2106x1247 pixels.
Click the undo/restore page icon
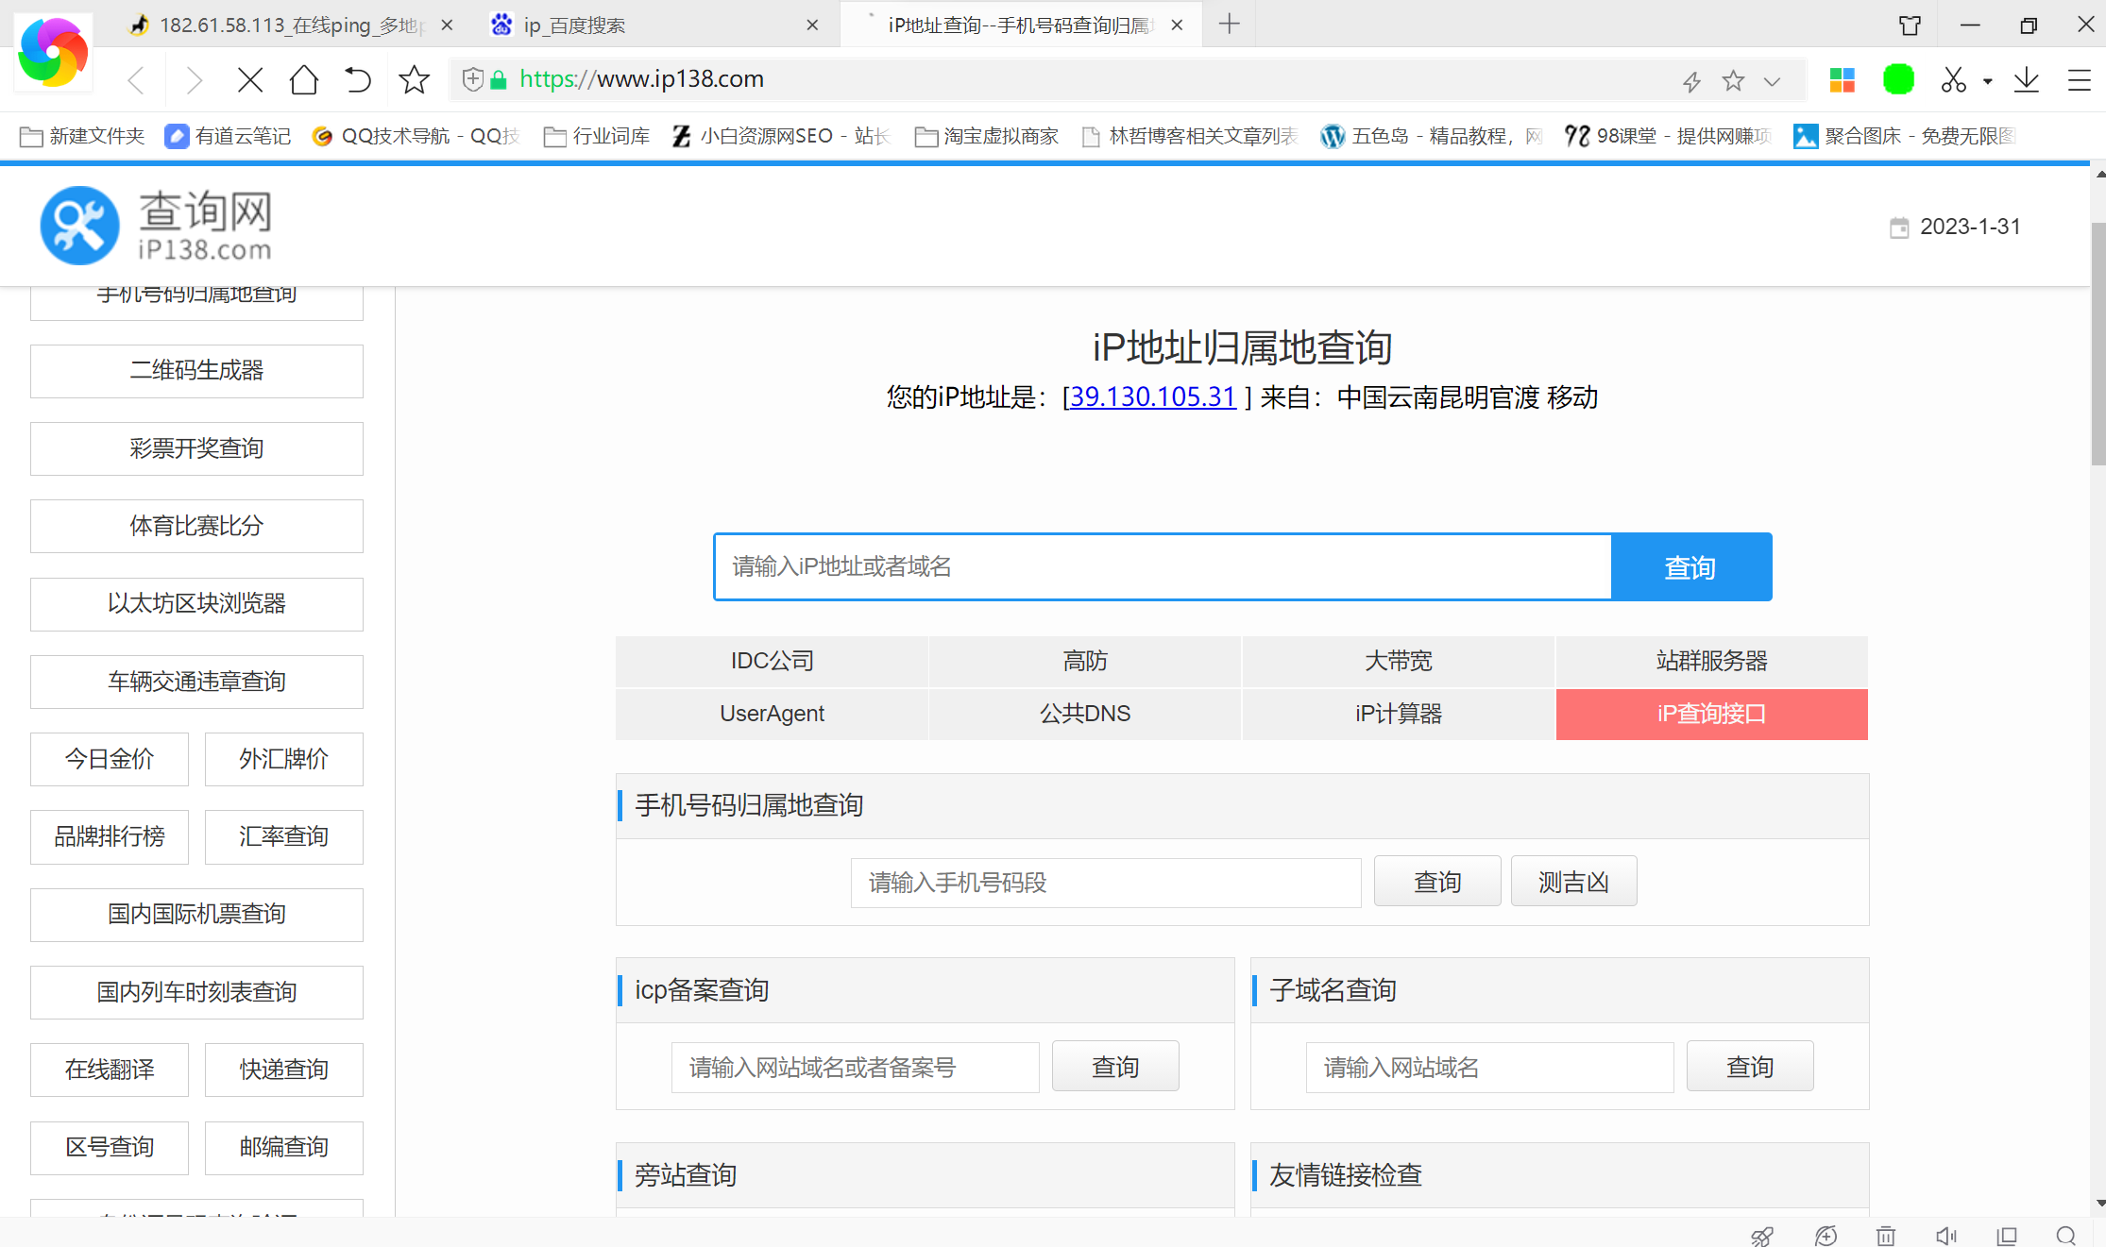pyautogui.click(x=358, y=80)
